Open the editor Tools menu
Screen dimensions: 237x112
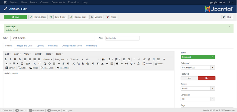pos(59,54)
